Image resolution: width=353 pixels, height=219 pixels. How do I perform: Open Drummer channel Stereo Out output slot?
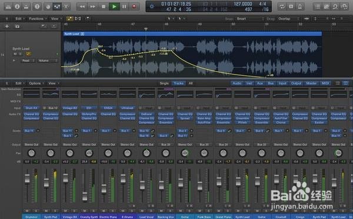pos(31,144)
